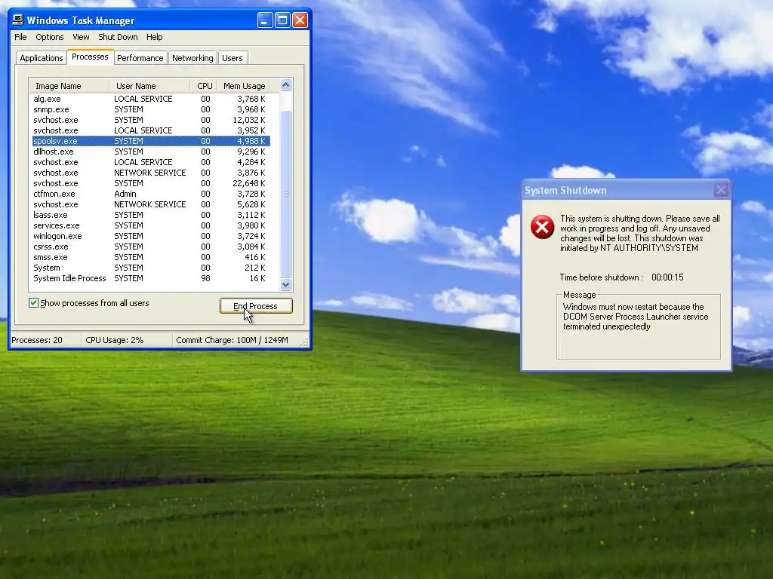The image size is (773, 579).
Task: Select the alg.exe process row
Action: click(x=151, y=99)
